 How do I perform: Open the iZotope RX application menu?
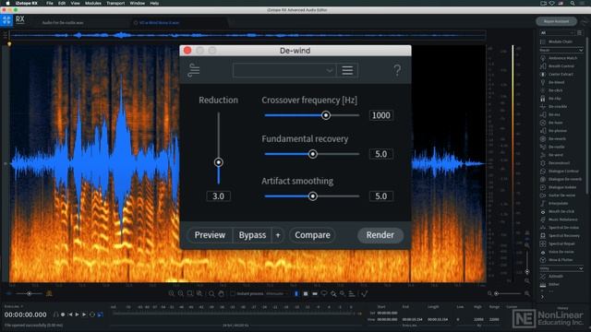(x=27, y=3)
